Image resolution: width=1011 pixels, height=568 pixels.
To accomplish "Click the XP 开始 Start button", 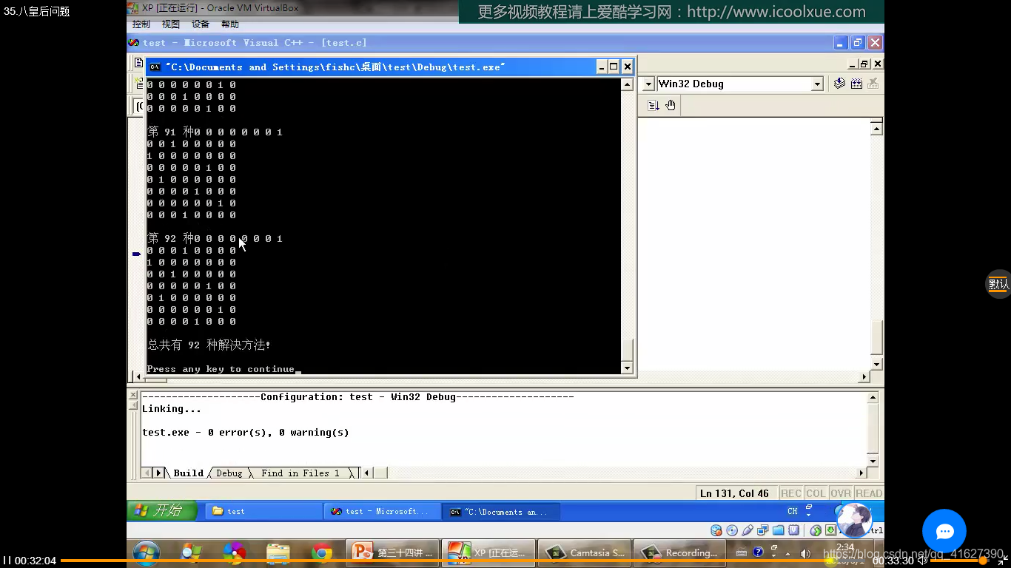I will (162, 510).
